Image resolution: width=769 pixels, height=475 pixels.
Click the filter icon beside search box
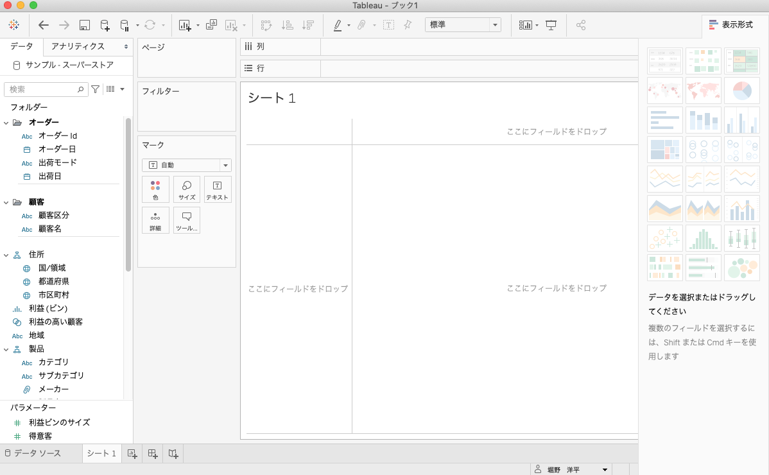click(x=96, y=89)
